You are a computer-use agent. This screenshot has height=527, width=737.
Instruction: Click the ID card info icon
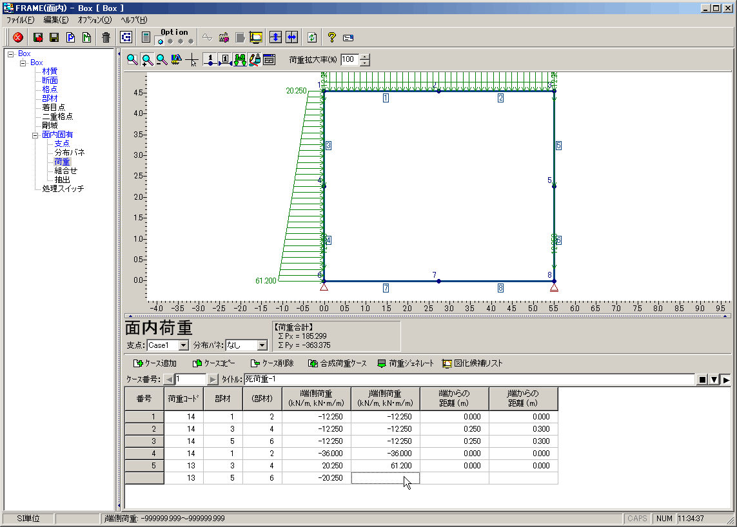tap(348, 38)
